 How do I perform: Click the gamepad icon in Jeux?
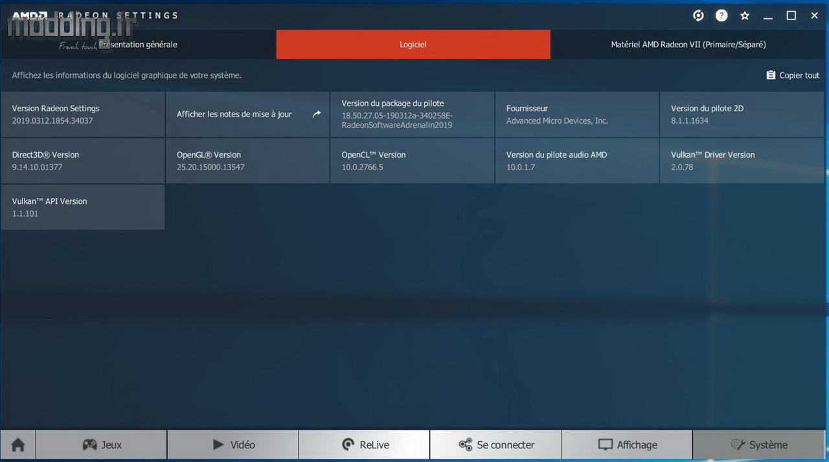(x=89, y=445)
